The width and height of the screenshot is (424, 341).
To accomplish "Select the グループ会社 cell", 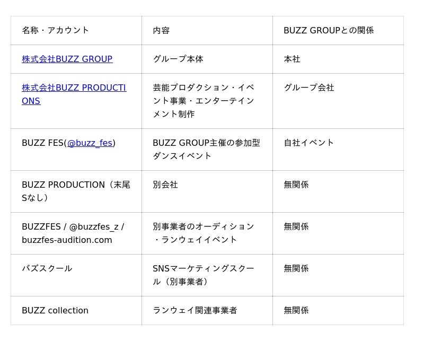I will (309, 88).
